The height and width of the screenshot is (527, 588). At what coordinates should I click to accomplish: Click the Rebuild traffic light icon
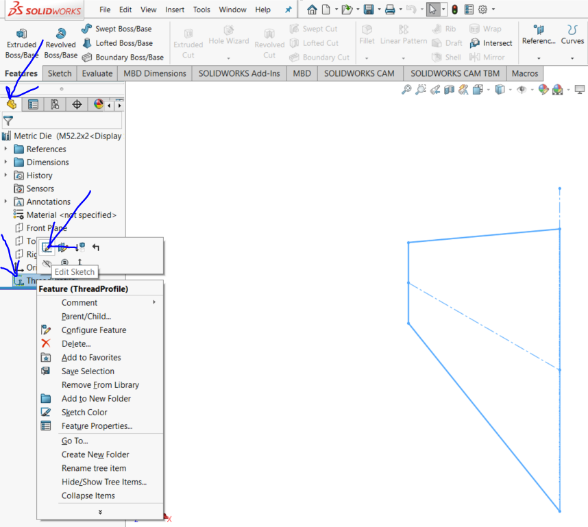[x=454, y=10]
